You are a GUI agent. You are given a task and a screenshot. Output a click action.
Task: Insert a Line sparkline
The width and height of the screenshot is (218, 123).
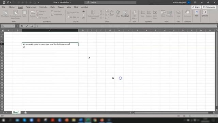point(143,14)
